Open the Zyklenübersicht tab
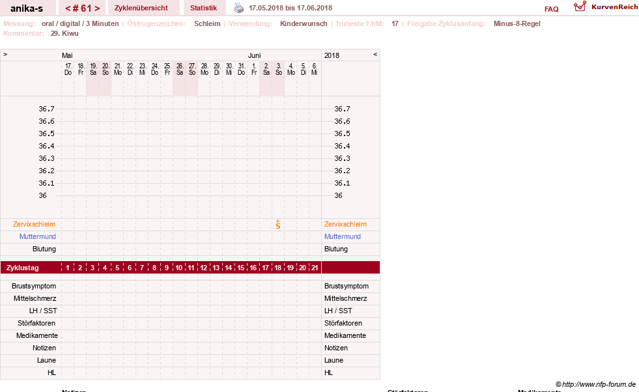The width and height of the screenshot is (639, 392). pyautogui.click(x=141, y=8)
